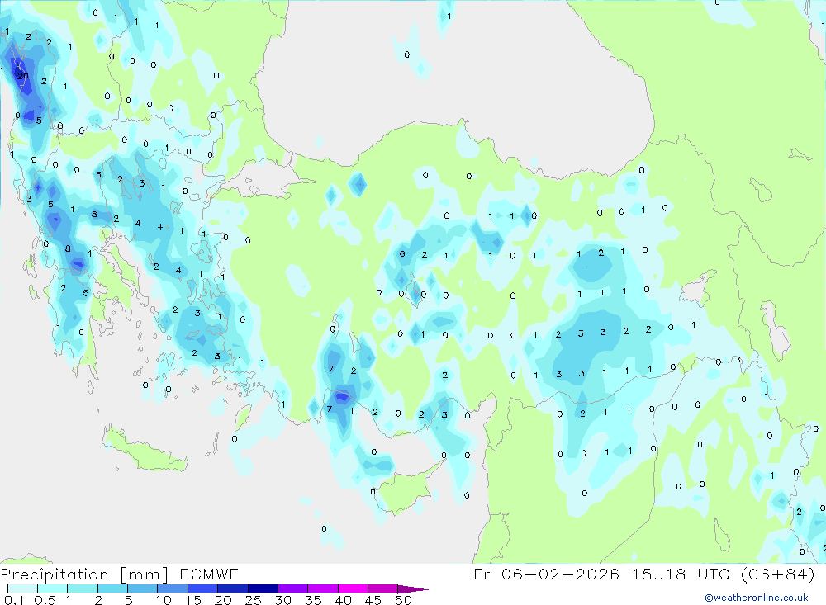Click the legend scale label '15'
Viewport: 826px width, 605px height.
point(193,600)
